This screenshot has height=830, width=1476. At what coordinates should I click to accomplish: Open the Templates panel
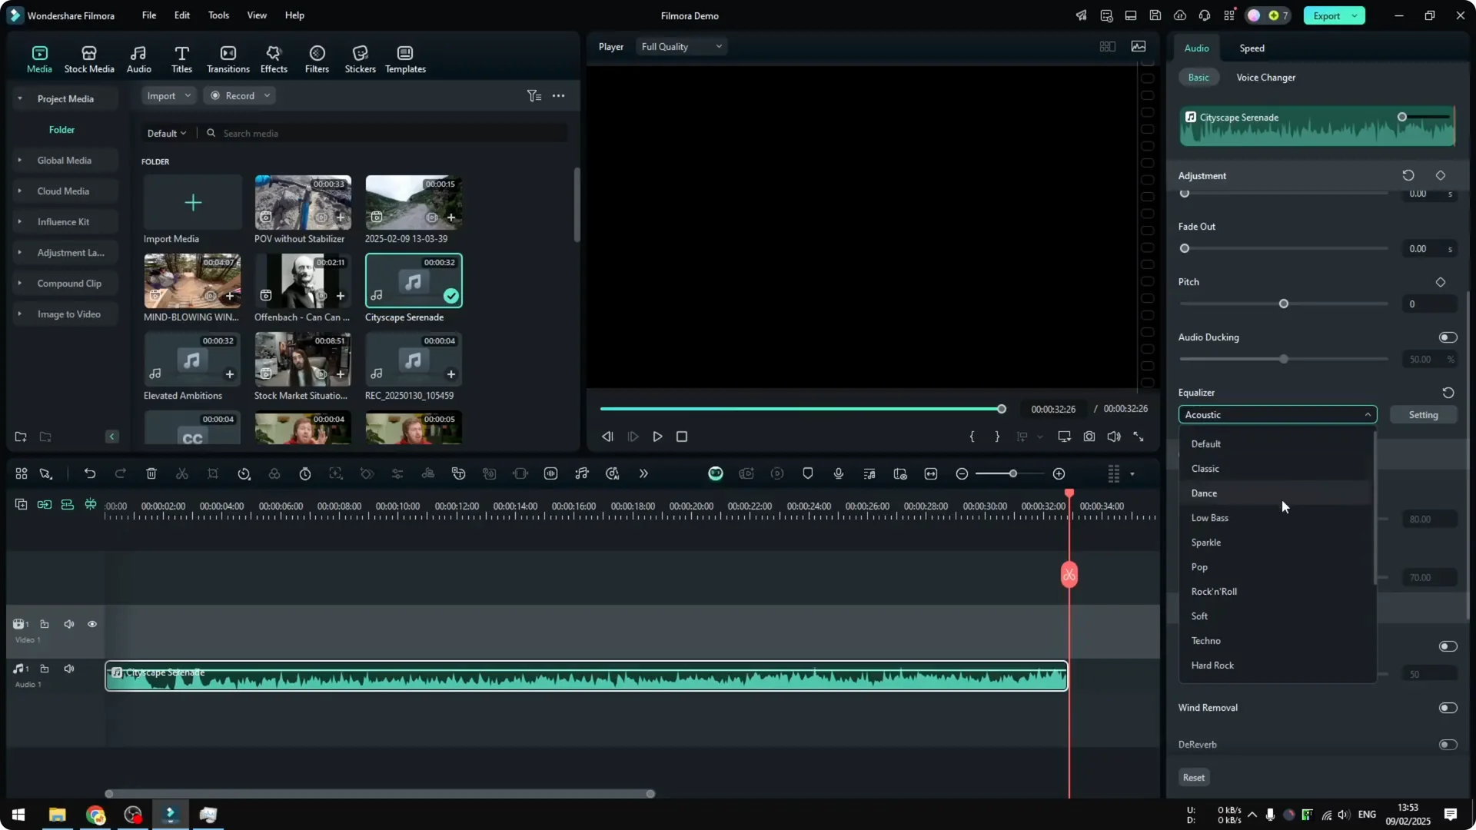tap(404, 58)
